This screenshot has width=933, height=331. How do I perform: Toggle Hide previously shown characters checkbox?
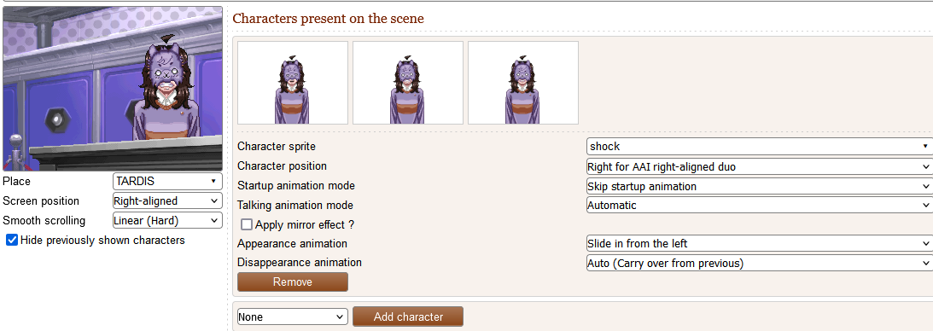pyautogui.click(x=11, y=240)
